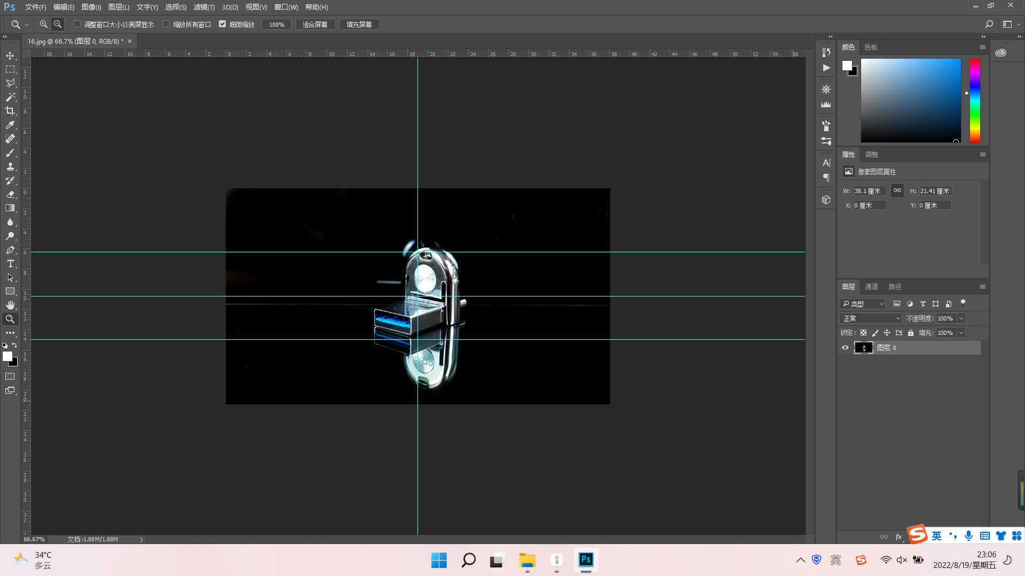
Task: Select the Eyedropper tool
Action: click(x=10, y=125)
